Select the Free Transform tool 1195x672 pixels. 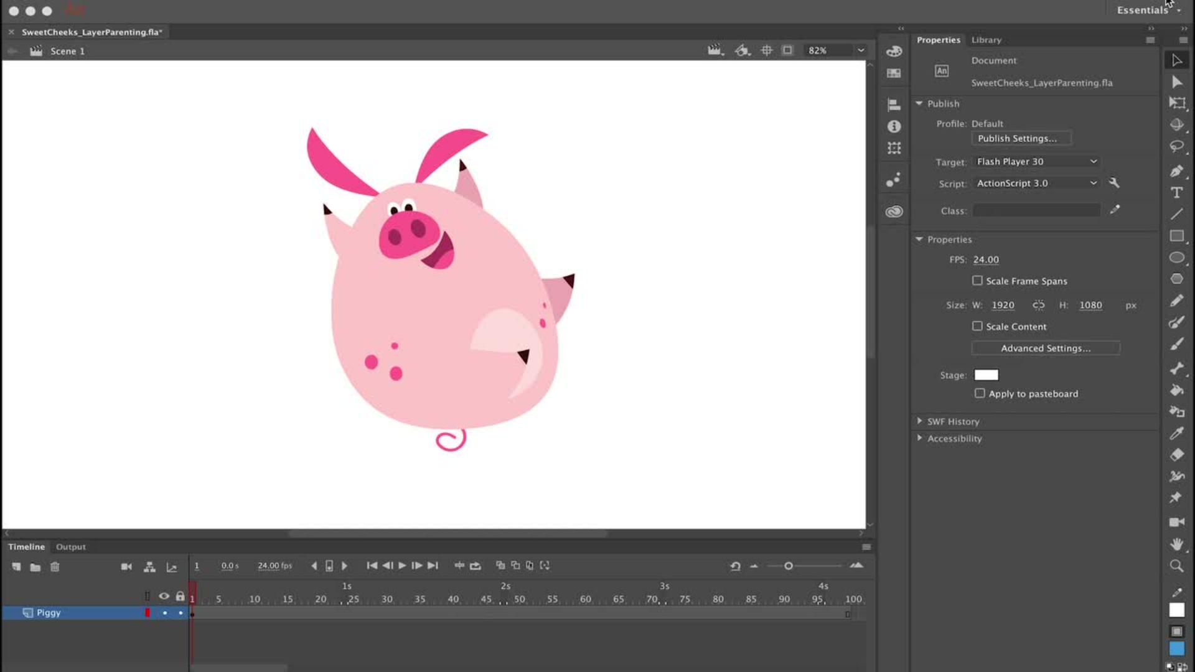(1178, 103)
